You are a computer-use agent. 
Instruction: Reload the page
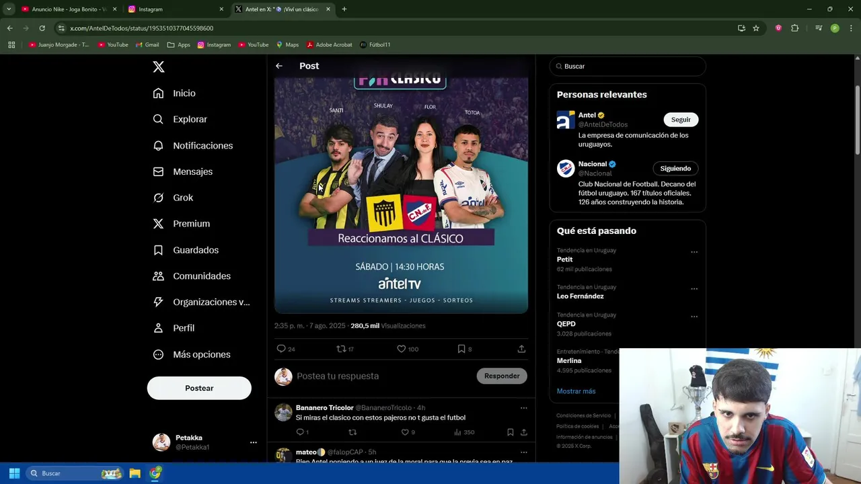click(42, 28)
